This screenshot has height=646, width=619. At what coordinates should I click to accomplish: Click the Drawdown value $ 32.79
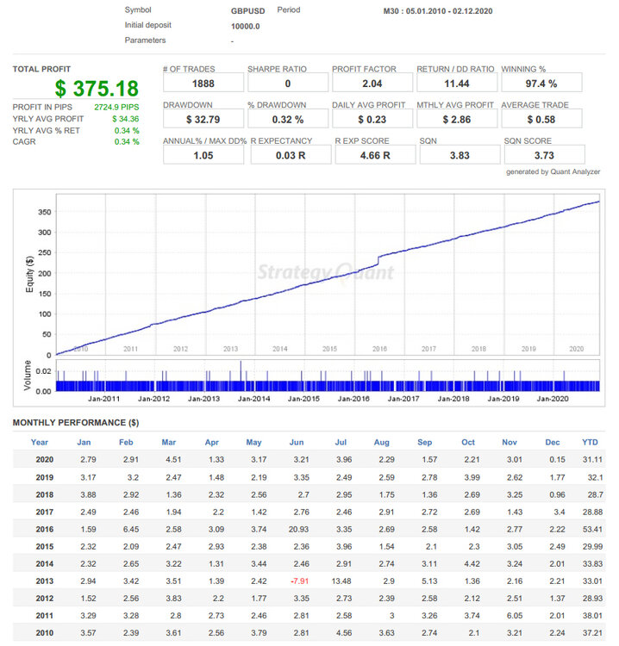coord(203,120)
